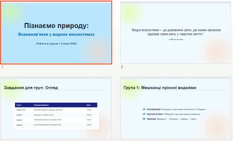Click slide number 1 label
This screenshot has height=141, width=233.
[2, 67]
